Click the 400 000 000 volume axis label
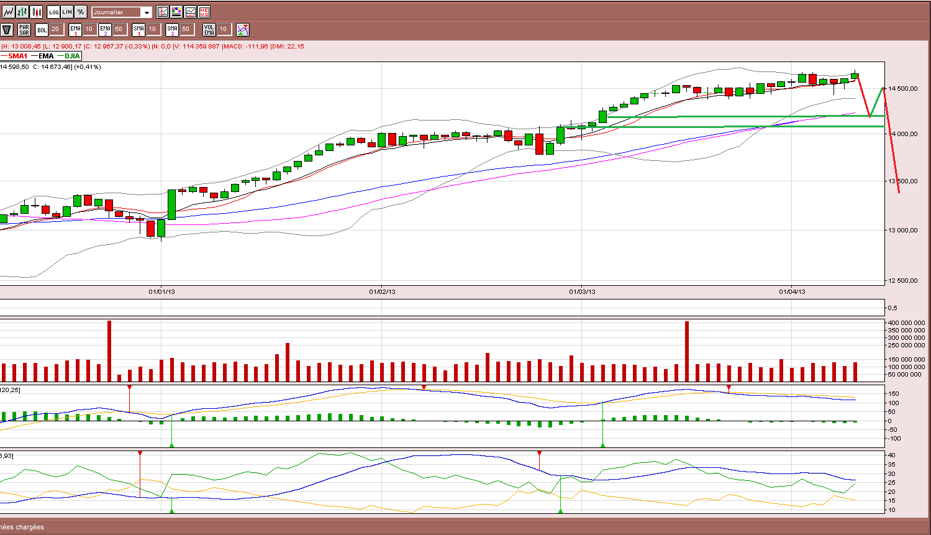Image resolution: width=931 pixels, height=535 pixels. [906, 323]
